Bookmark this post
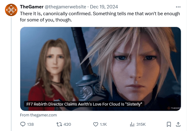This screenshot has height=131, width=189. coord(169,124)
